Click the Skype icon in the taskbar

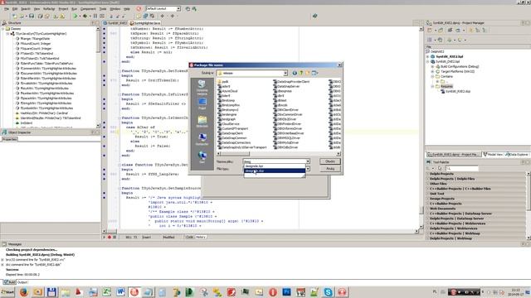coord(328,292)
